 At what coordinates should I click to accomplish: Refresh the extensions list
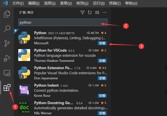[x=90, y=12]
